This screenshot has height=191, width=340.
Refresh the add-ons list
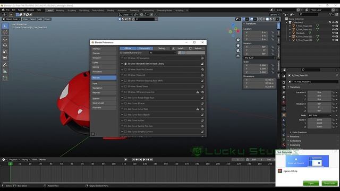tap(196, 48)
